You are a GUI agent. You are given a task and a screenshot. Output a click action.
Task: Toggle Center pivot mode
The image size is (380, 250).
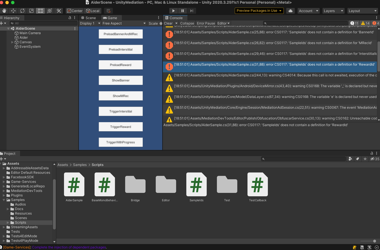click(x=75, y=11)
